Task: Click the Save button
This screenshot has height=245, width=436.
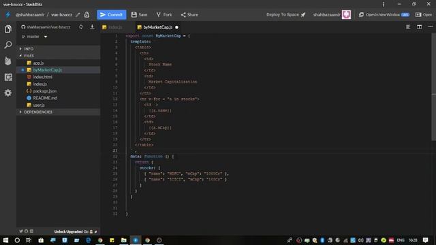Action: pyautogui.click(x=139, y=15)
